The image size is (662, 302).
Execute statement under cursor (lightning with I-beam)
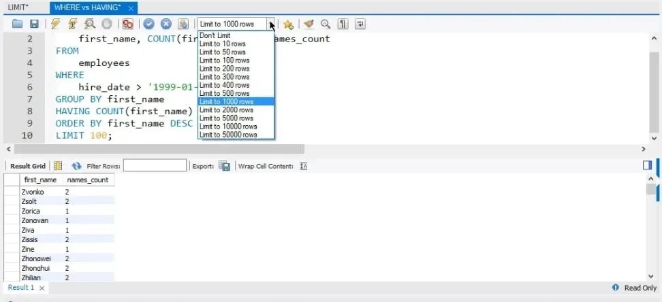click(x=73, y=24)
